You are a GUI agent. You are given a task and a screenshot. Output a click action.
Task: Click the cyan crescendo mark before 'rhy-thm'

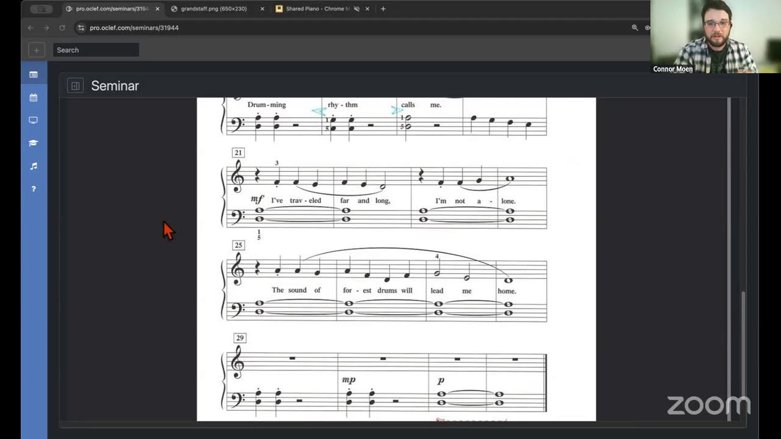tap(319, 111)
